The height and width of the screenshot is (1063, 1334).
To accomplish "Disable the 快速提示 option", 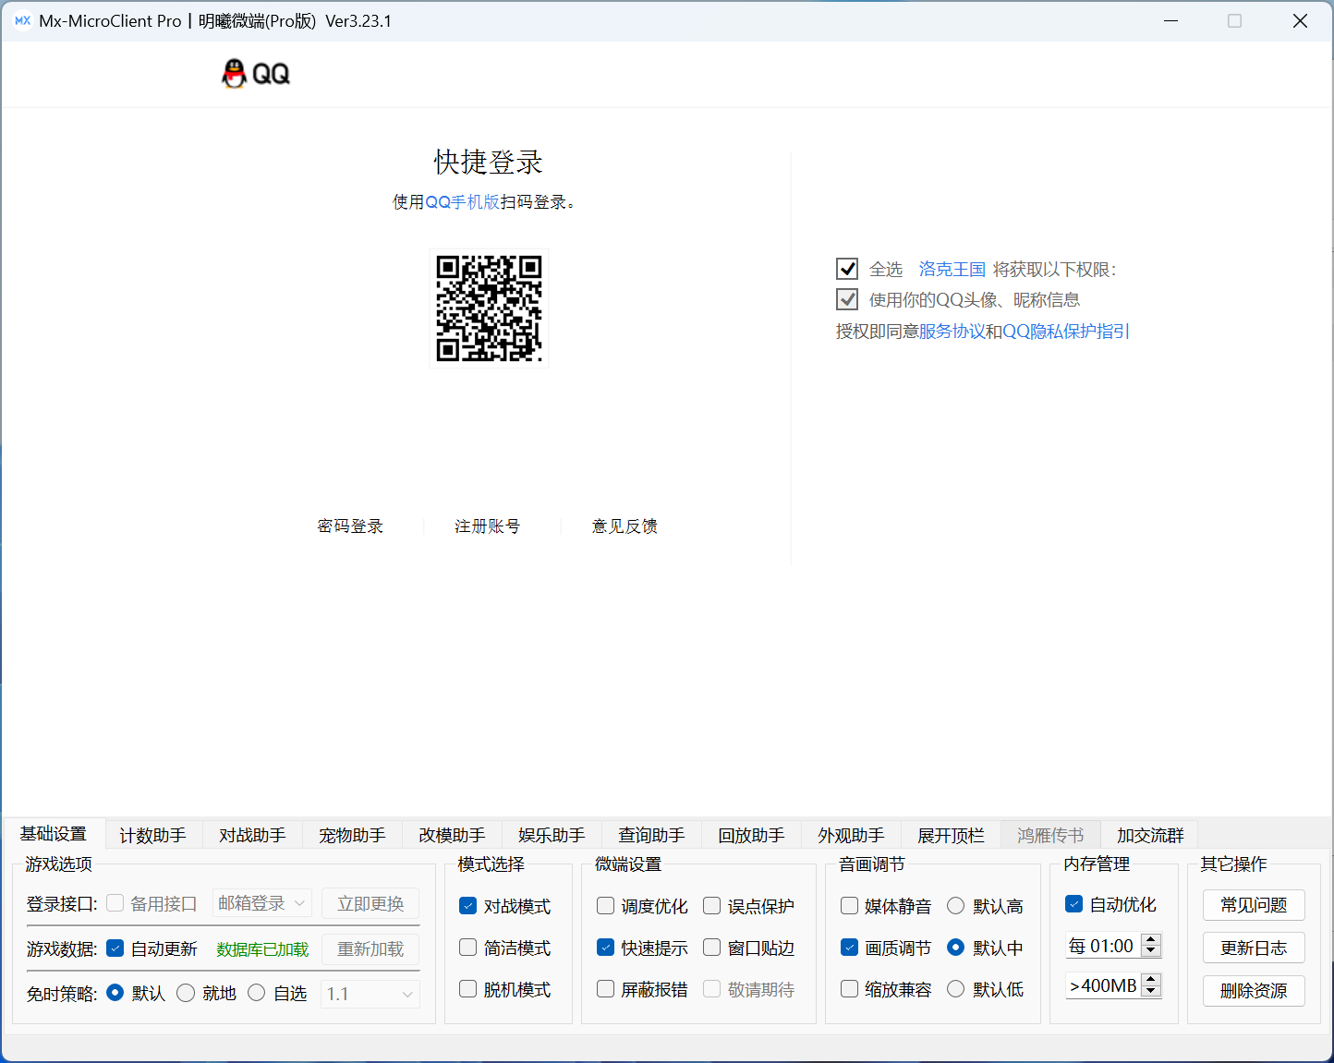I will [x=605, y=948].
